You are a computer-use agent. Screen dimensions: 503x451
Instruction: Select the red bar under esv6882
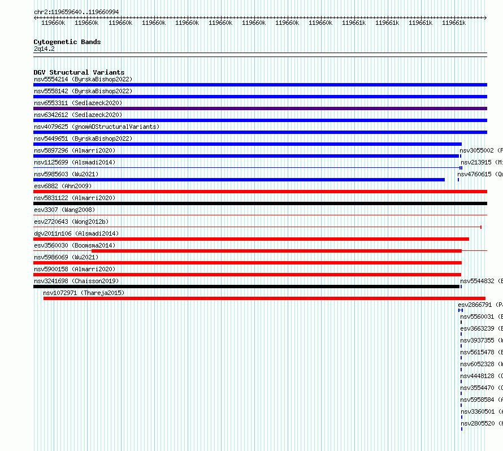click(260, 192)
